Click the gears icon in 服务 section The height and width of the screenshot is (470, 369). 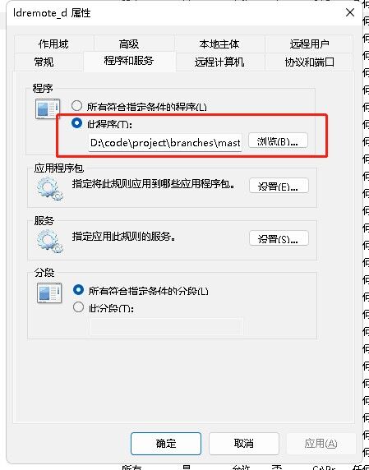[50, 242]
